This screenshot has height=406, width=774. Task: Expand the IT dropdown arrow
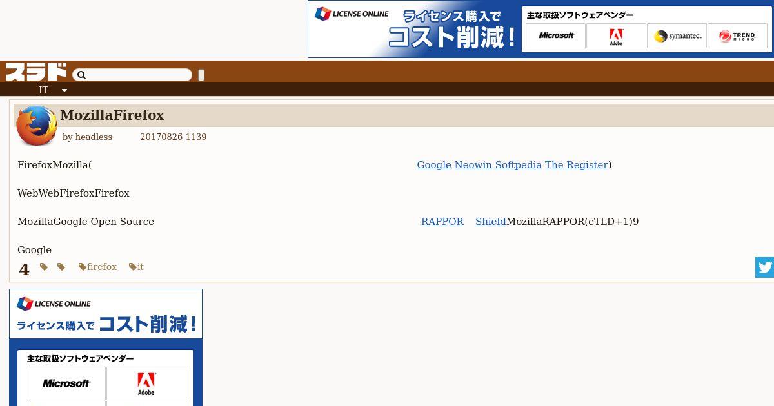pos(64,90)
